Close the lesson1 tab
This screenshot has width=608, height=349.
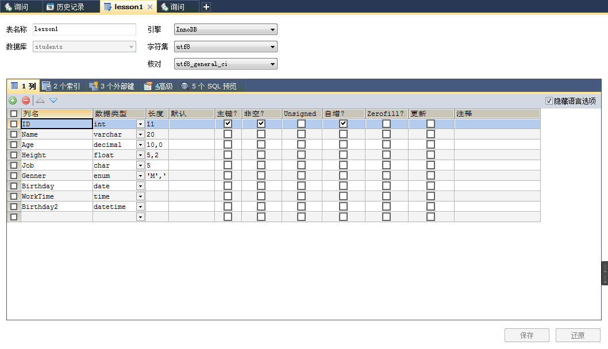tap(150, 7)
